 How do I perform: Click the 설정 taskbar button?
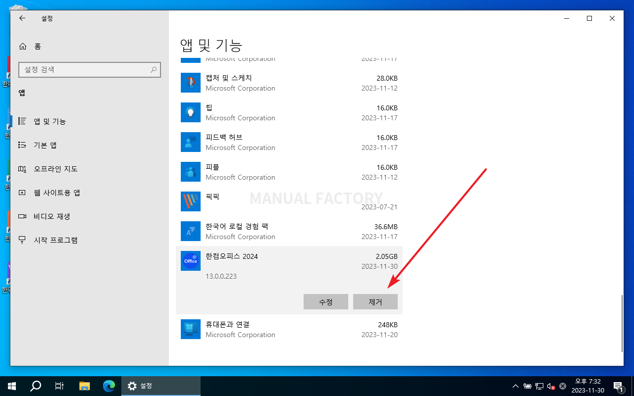pos(161,386)
